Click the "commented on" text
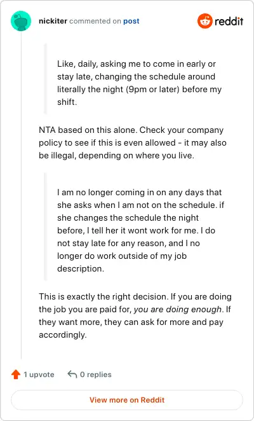Screen dimensions: 254x421 (x=95, y=21)
